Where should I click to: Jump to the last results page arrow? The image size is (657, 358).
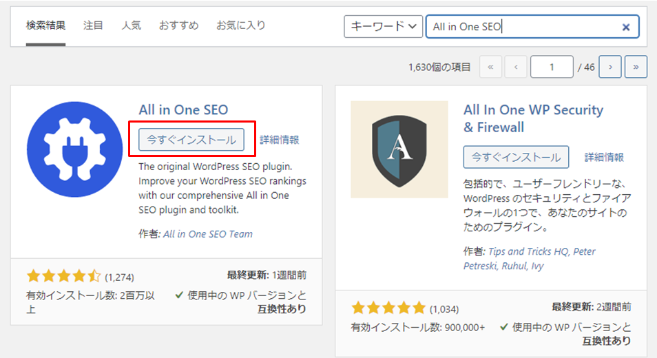636,67
